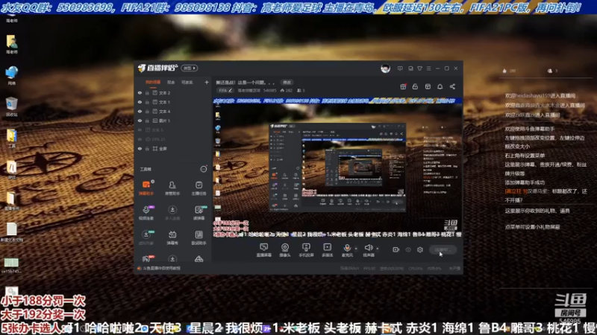This screenshot has height=335, width=597.
Task: Edit the FIFA category tag
Action: click(225, 90)
